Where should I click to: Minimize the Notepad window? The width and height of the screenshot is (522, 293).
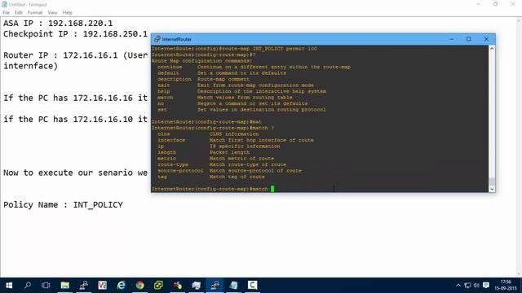point(479,4)
